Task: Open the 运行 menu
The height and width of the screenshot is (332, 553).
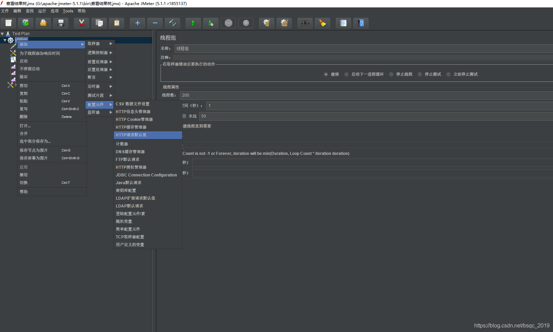Action: point(42,11)
